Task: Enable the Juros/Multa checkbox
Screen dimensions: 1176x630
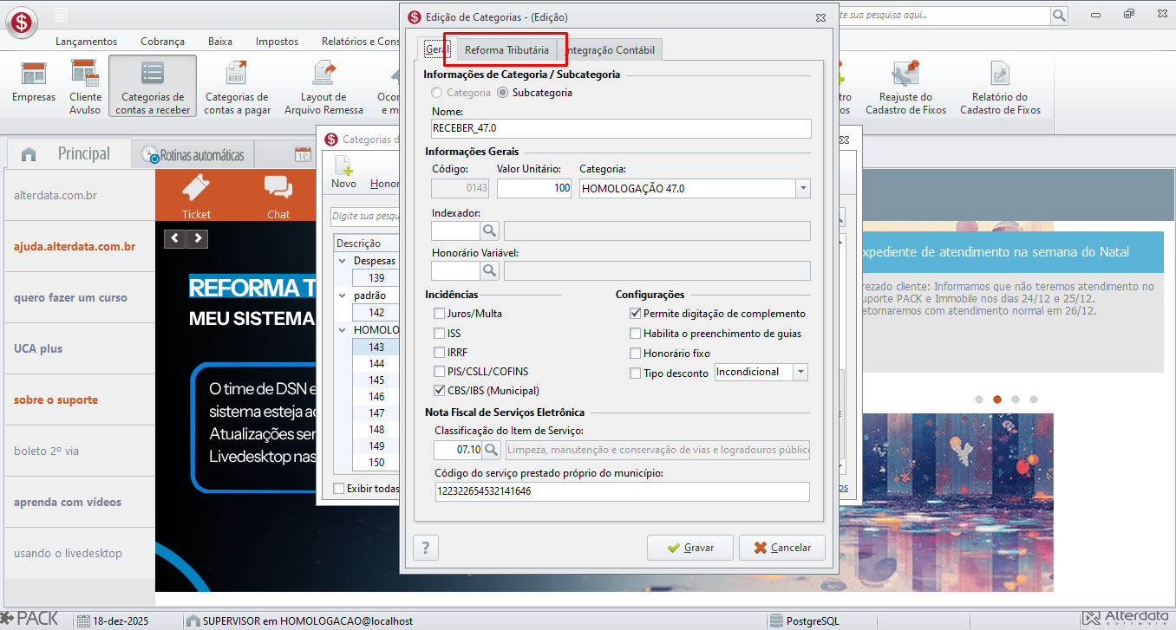Action: point(440,314)
